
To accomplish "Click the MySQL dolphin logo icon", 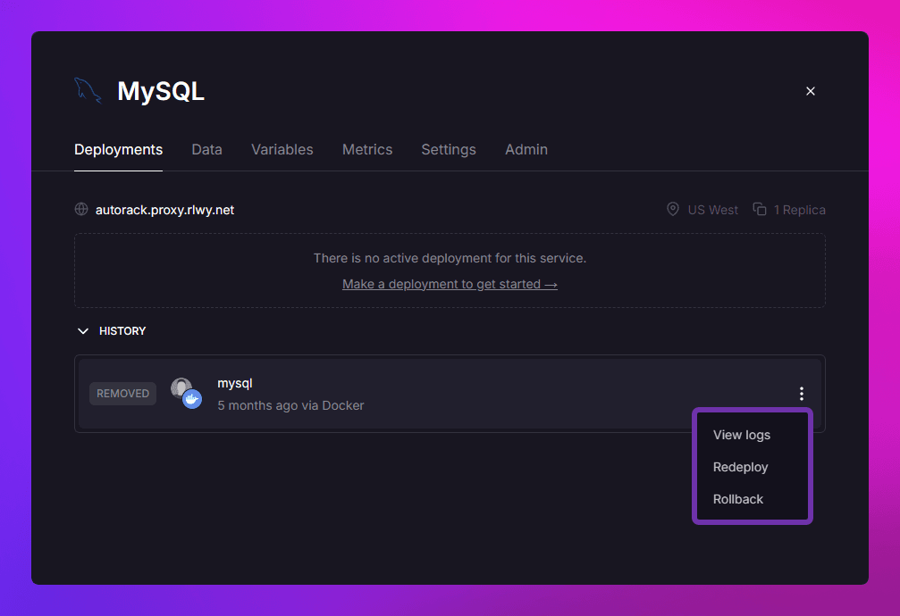I will [x=88, y=91].
